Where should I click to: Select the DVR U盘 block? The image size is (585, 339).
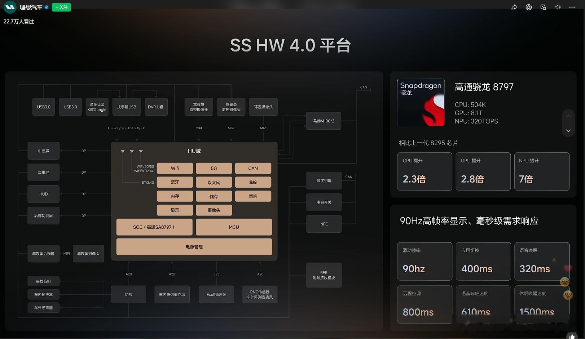tap(156, 107)
